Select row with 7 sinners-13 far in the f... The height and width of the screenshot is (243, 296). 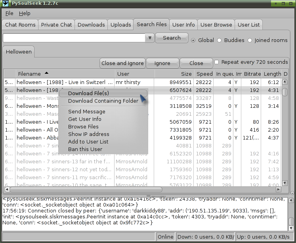click(x=142, y=162)
